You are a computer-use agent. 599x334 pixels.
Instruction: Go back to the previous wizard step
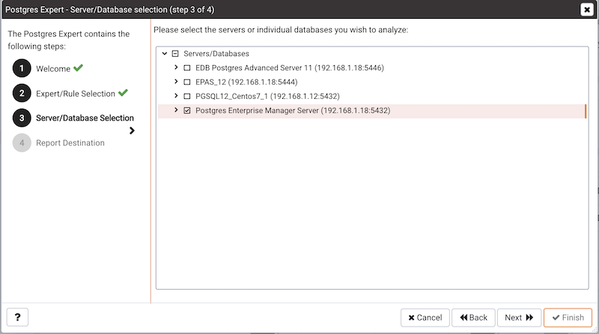tap(473, 318)
